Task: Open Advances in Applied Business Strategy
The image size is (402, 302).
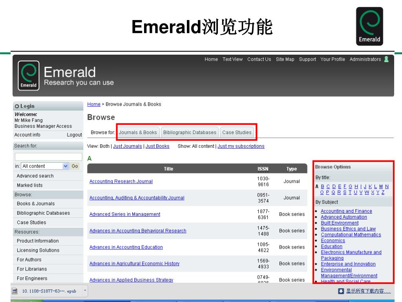Action: click(131, 280)
